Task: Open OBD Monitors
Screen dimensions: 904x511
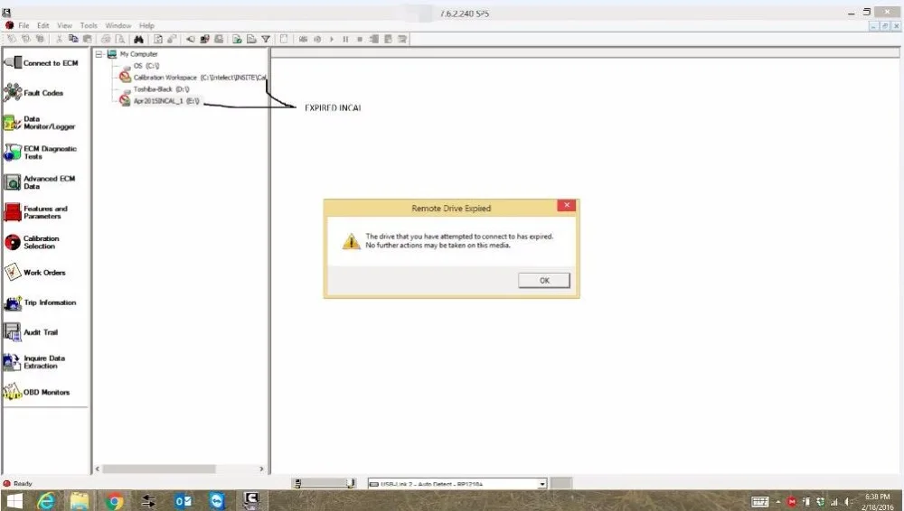Action: [x=37, y=393]
